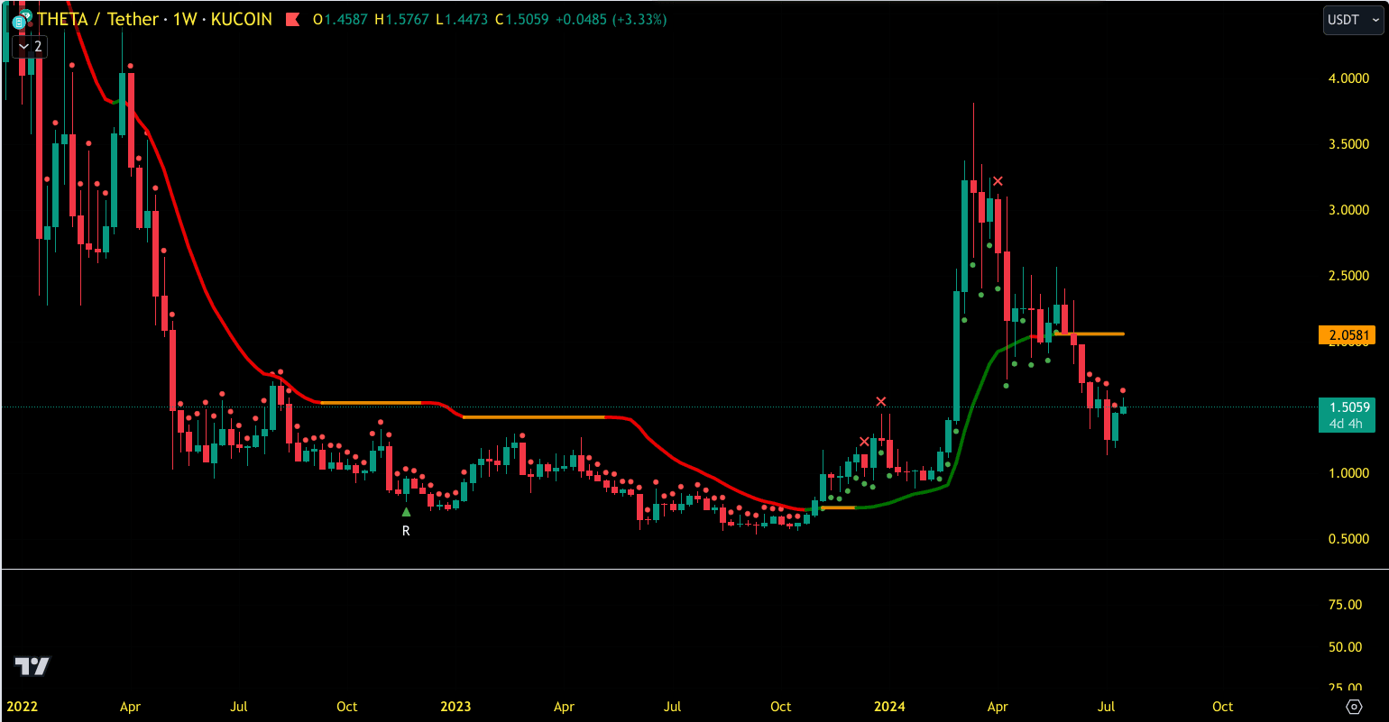Screen dimensions: 1389x722
Task: Click the 3.0000 price scale label
Action: pyautogui.click(x=1348, y=210)
